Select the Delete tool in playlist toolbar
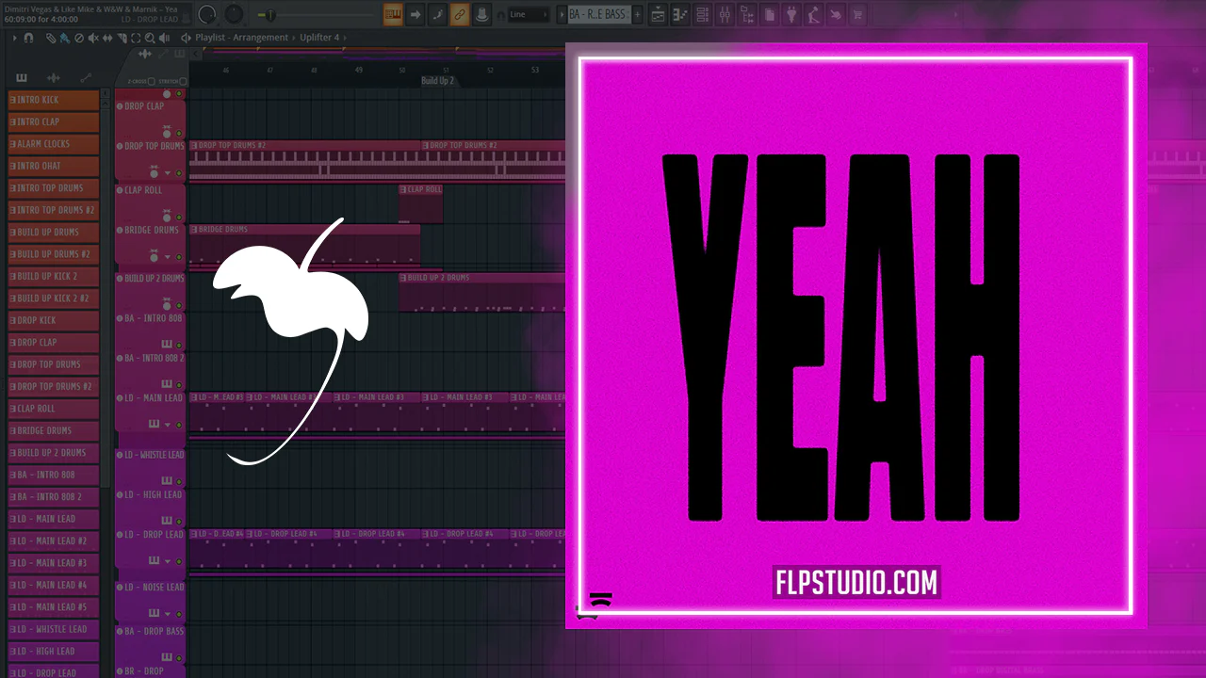Viewport: 1206px width, 678px height. point(78,38)
